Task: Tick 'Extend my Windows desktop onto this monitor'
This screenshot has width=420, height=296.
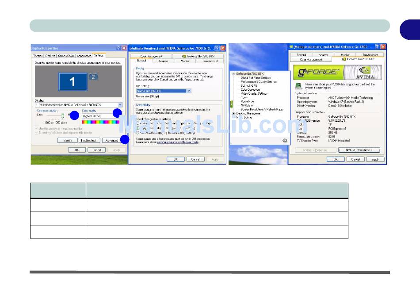Action: pyautogui.click(x=64, y=133)
